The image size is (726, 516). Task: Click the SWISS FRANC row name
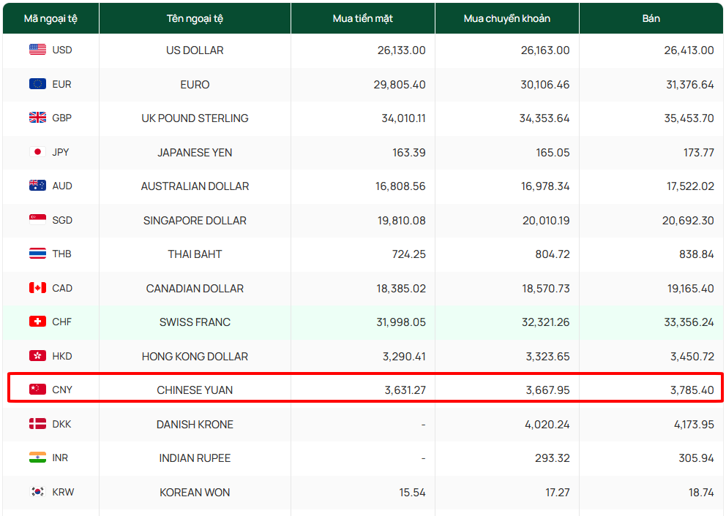(x=195, y=322)
